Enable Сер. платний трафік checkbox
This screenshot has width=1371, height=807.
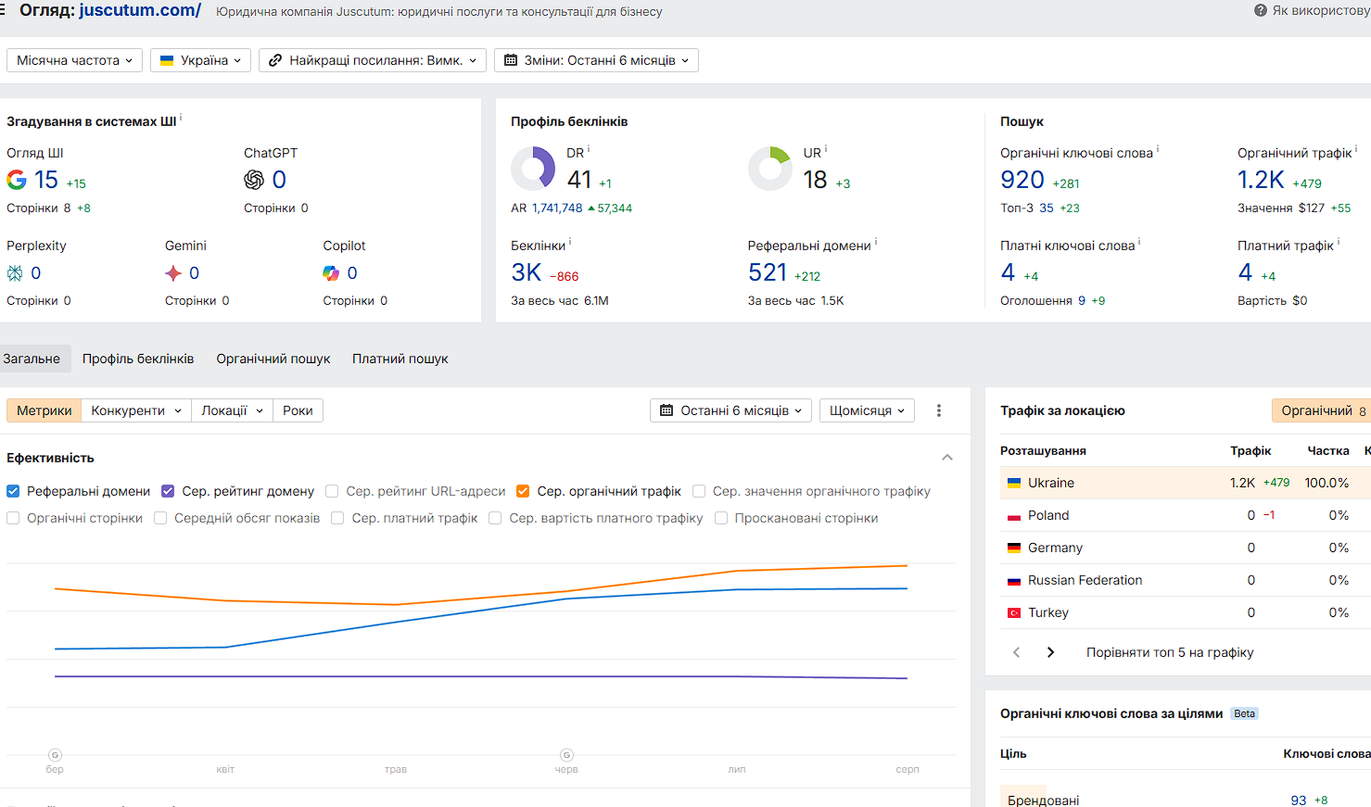337,518
